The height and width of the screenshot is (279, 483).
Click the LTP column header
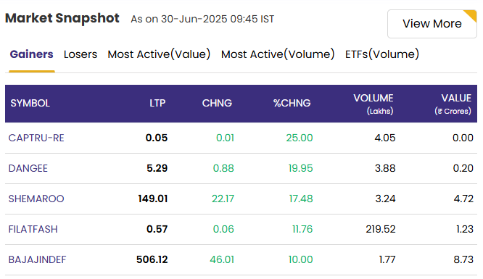(x=157, y=103)
